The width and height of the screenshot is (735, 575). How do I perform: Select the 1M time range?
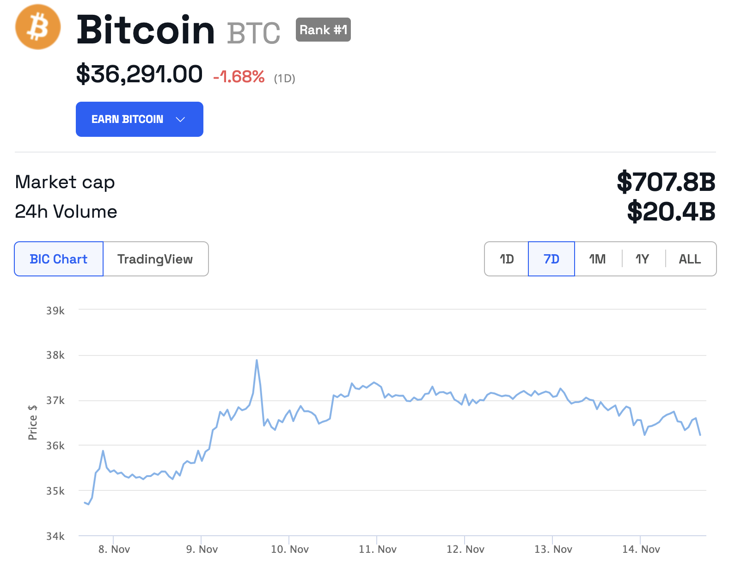point(597,259)
